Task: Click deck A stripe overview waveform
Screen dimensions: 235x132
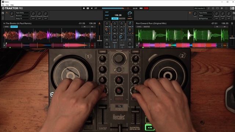Action: [x=47, y=45]
